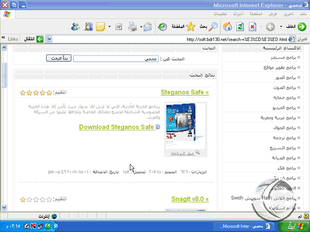The width and height of the screenshot is (310, 232).
Task: Open the Back button history dropdown
Action: click(x=281, y=27)
